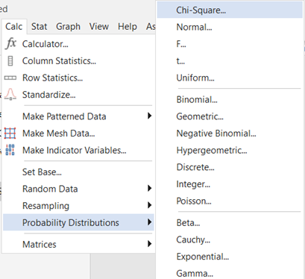The width and height of the screenshot is (305, 279).
Task: Select Binomial... distribution
Action: pos(230,99)
